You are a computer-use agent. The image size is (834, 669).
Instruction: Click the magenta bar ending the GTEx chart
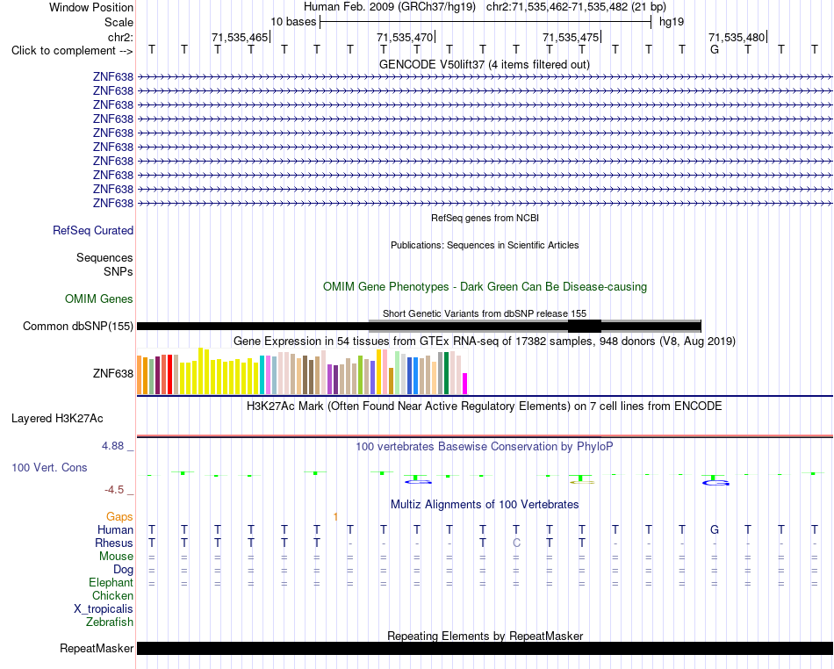pos(465,384)
